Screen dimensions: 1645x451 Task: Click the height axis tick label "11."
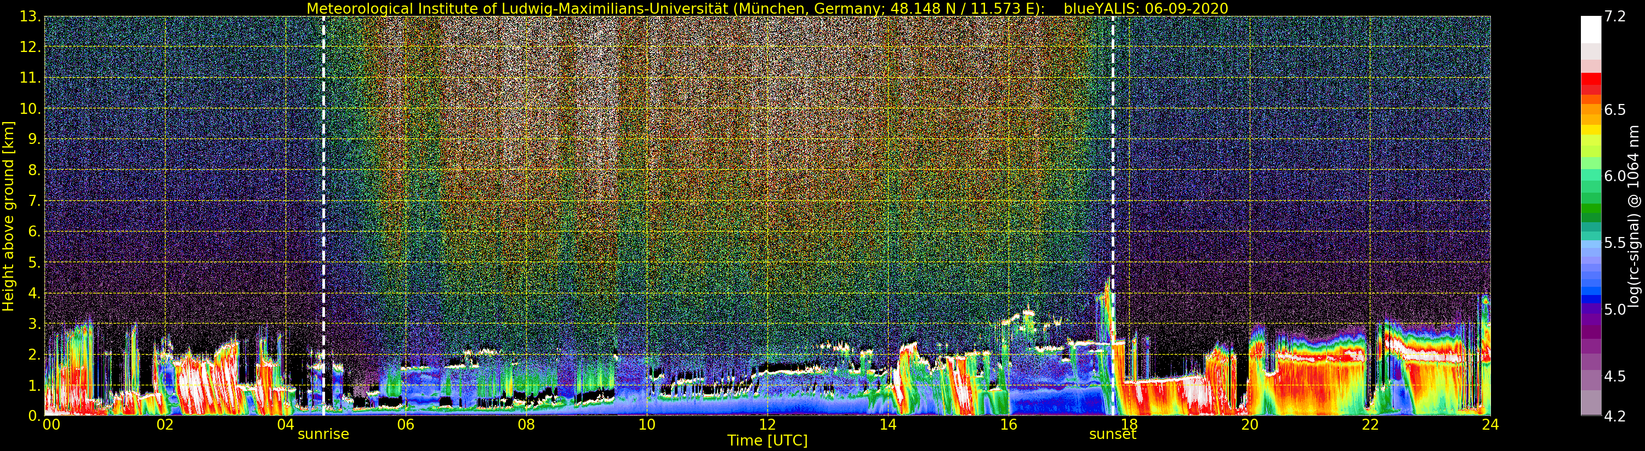click(31, 78)
